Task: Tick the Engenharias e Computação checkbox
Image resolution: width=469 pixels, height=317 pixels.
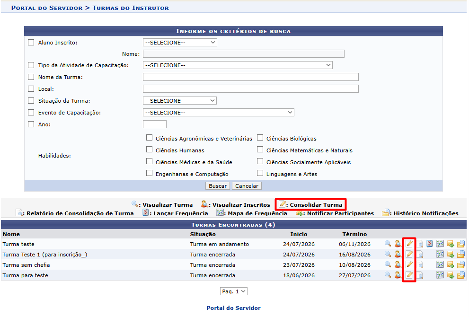Action: [x=149, y=173]
